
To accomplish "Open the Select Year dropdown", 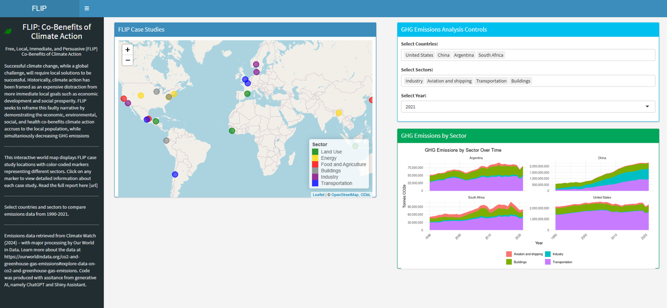I will coord(527,107).
